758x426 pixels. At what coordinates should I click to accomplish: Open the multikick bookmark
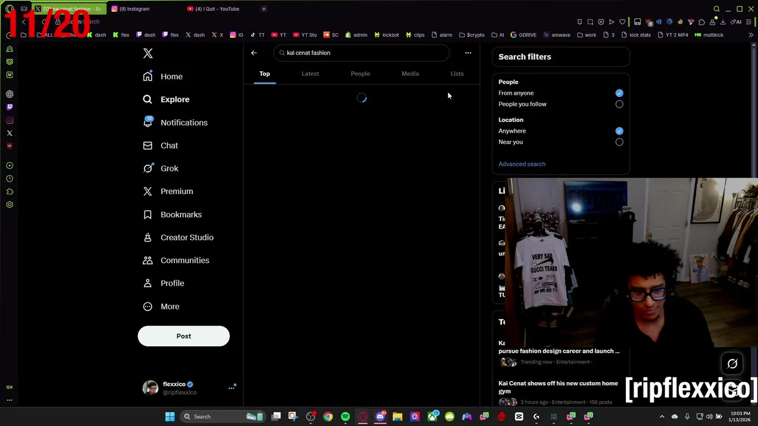[x=709, y=35]
